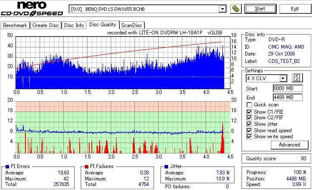
Task: Click the blue Jitter legend square
Action: (166, 167)
